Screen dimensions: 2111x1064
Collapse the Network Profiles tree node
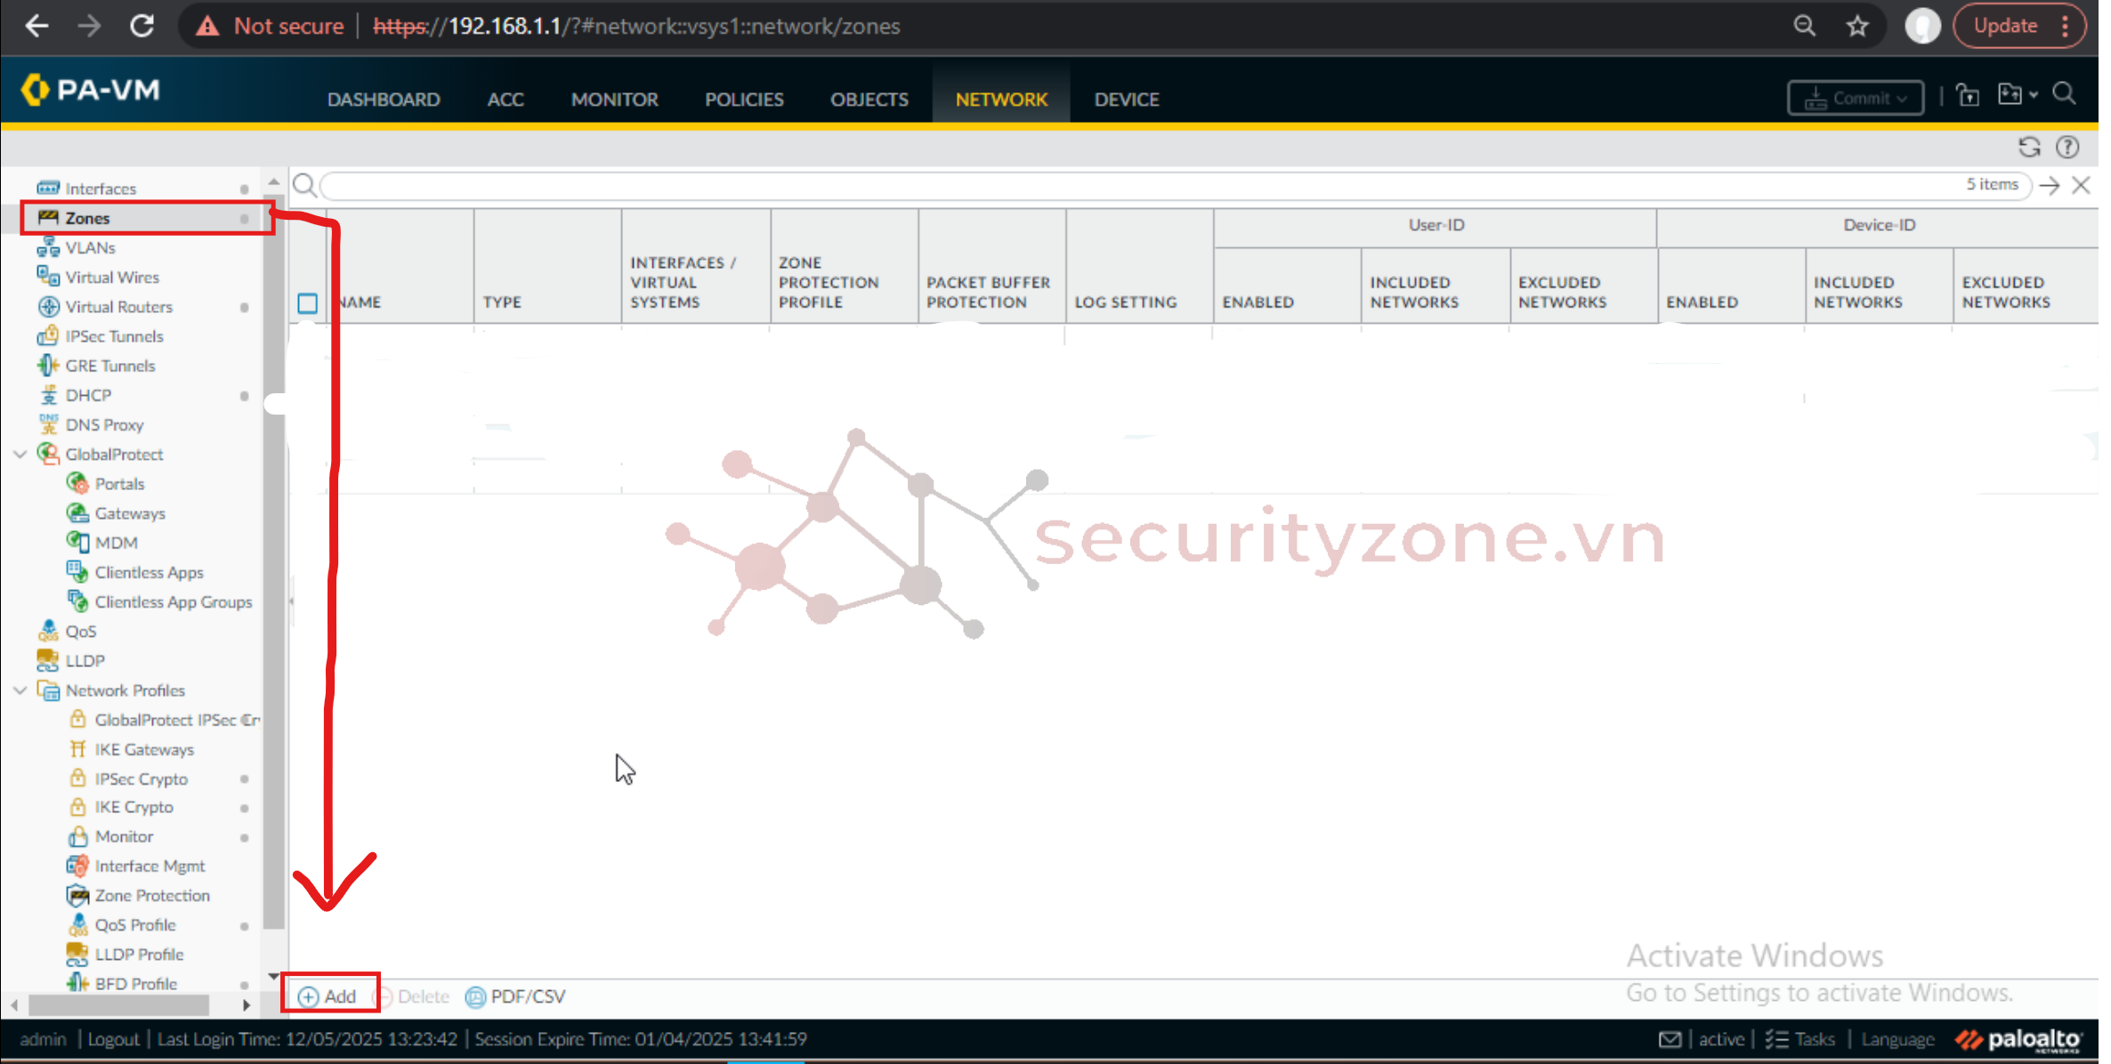pos(20,690)
